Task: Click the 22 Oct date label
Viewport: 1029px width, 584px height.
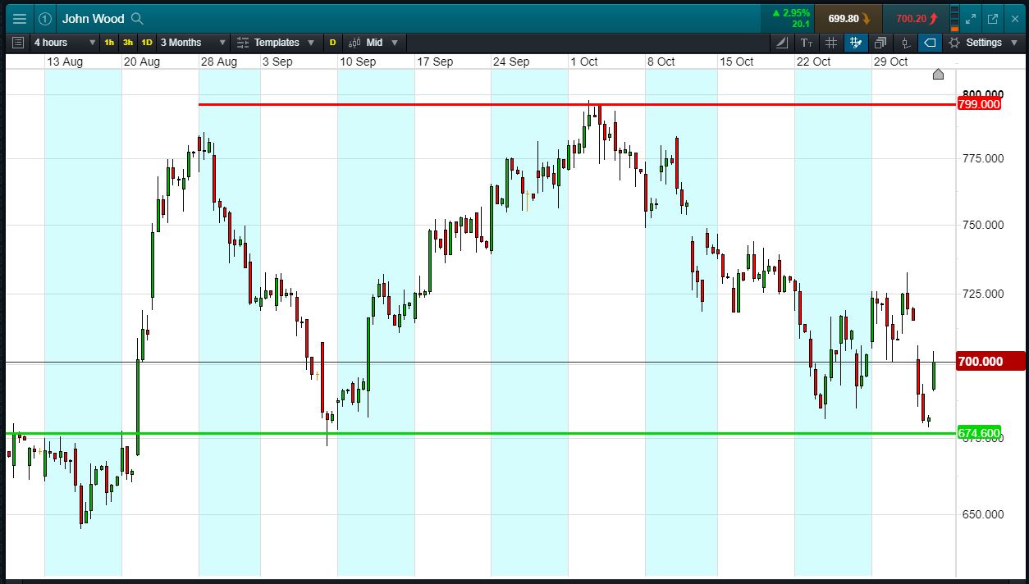Action: (x=813, y=62)
